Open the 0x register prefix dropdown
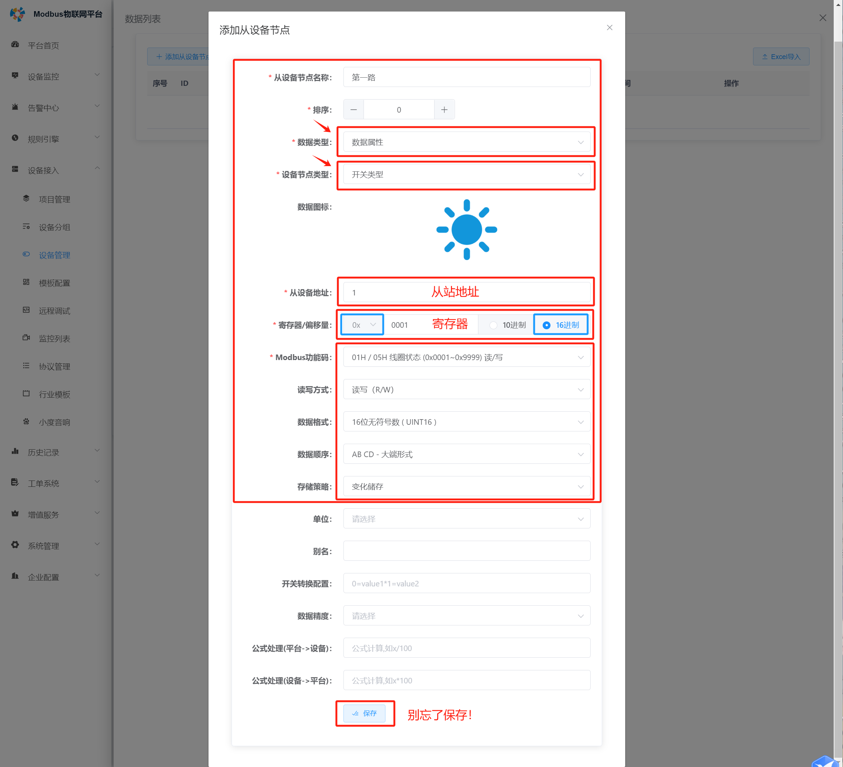This screenshot has width=843, height=767. point(362,325)
